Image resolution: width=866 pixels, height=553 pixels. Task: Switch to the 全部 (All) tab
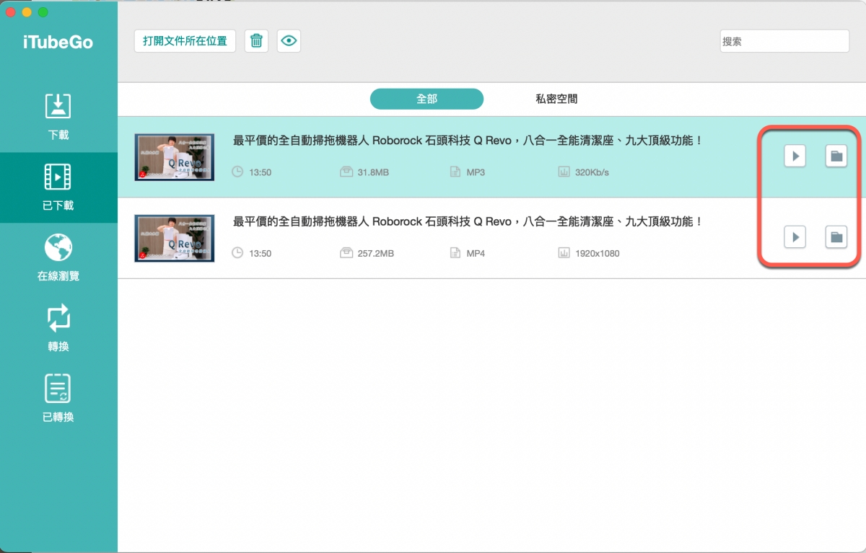(427, 99)
